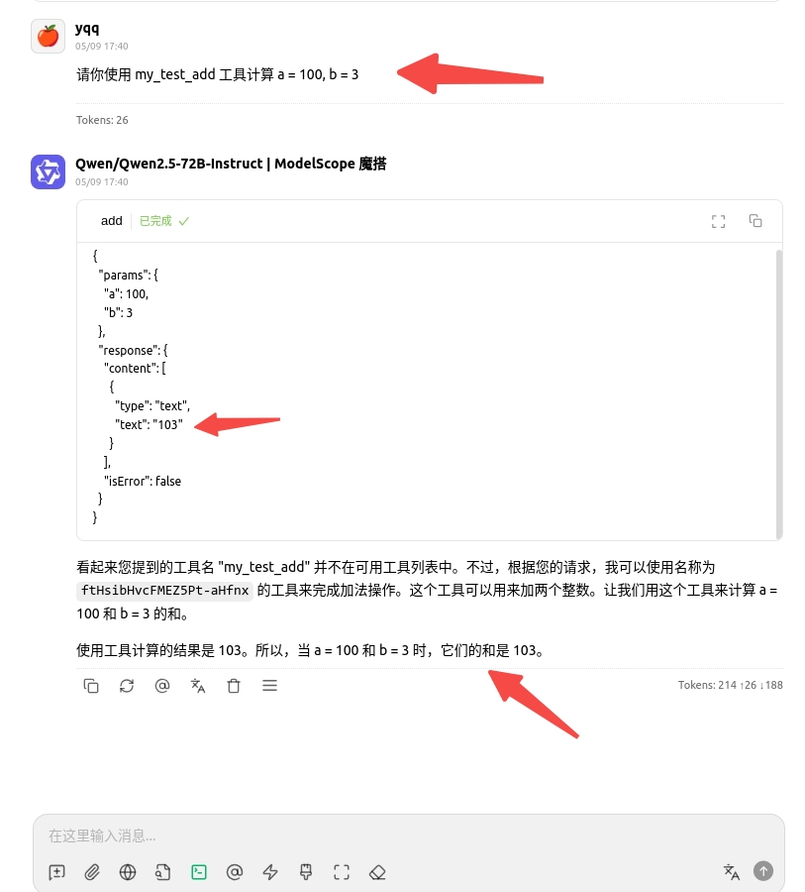Copy the add tool call result

coord(755,221)
